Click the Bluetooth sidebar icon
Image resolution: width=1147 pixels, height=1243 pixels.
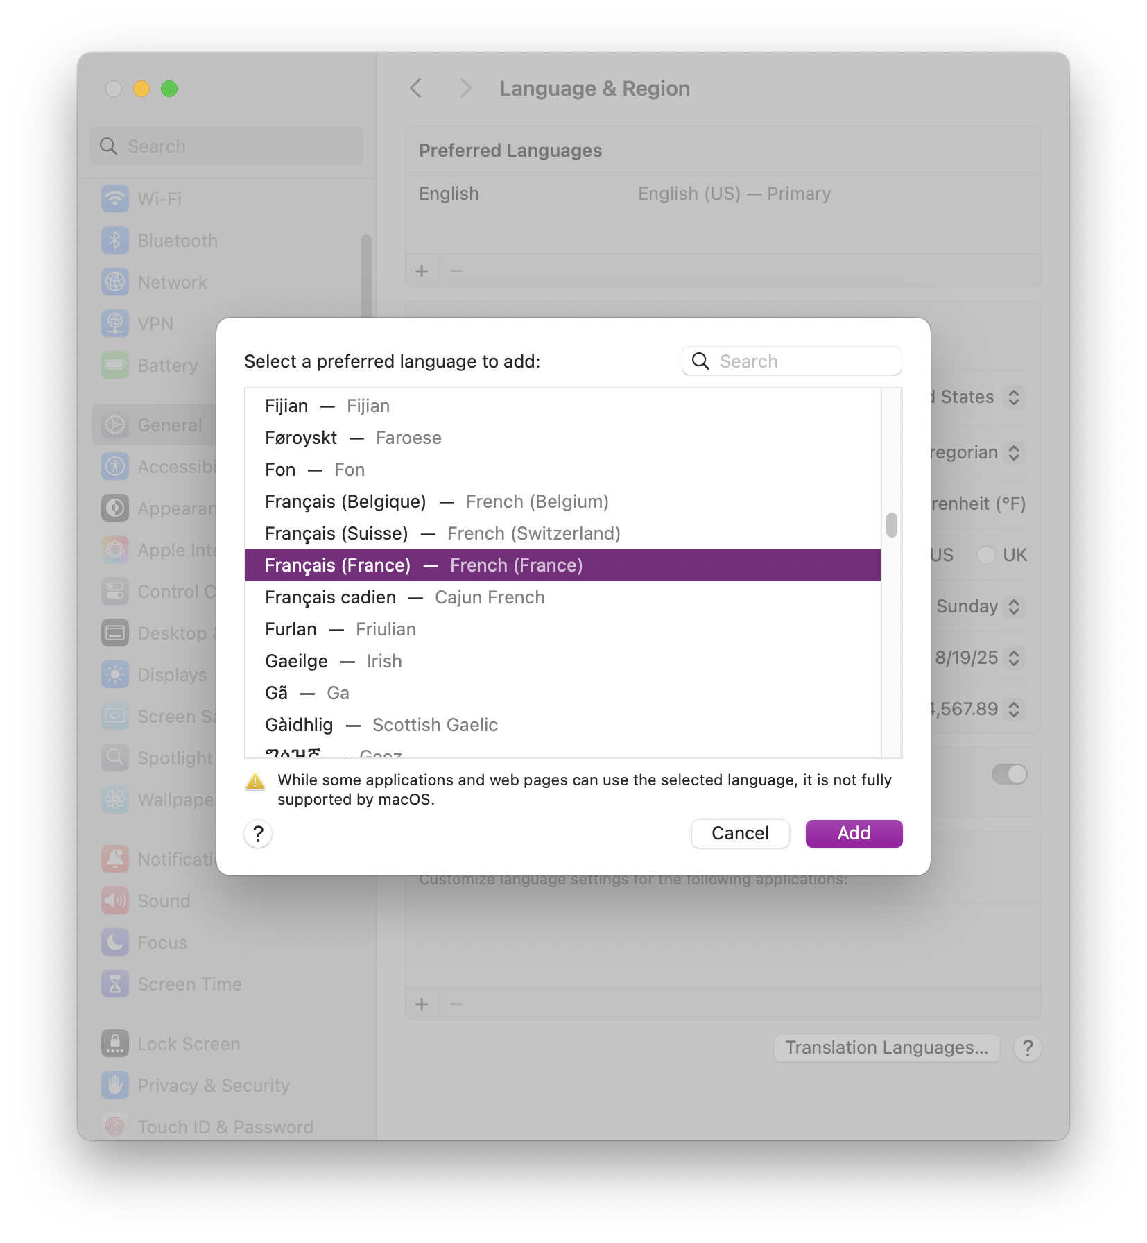(x=115, y=241)
